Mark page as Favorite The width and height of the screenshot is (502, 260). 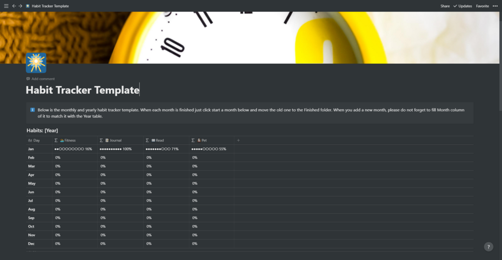click(482, 6)
